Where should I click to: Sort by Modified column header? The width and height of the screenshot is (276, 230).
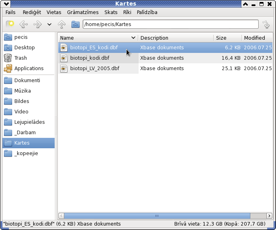pos(257,38)
